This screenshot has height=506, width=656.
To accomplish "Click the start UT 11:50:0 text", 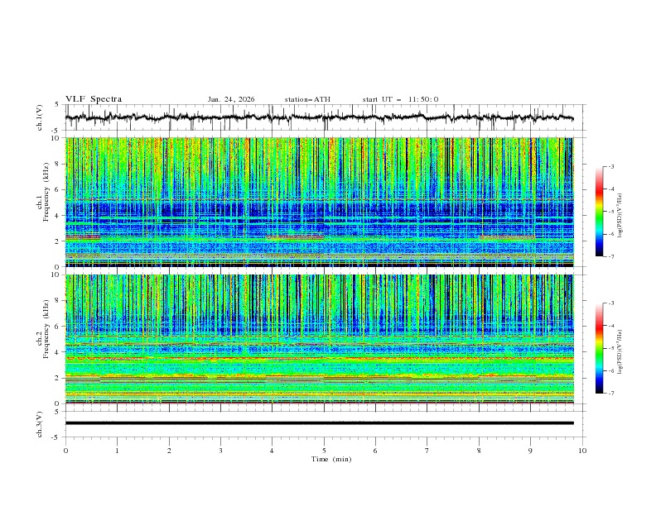I will [x=400, y=99].
